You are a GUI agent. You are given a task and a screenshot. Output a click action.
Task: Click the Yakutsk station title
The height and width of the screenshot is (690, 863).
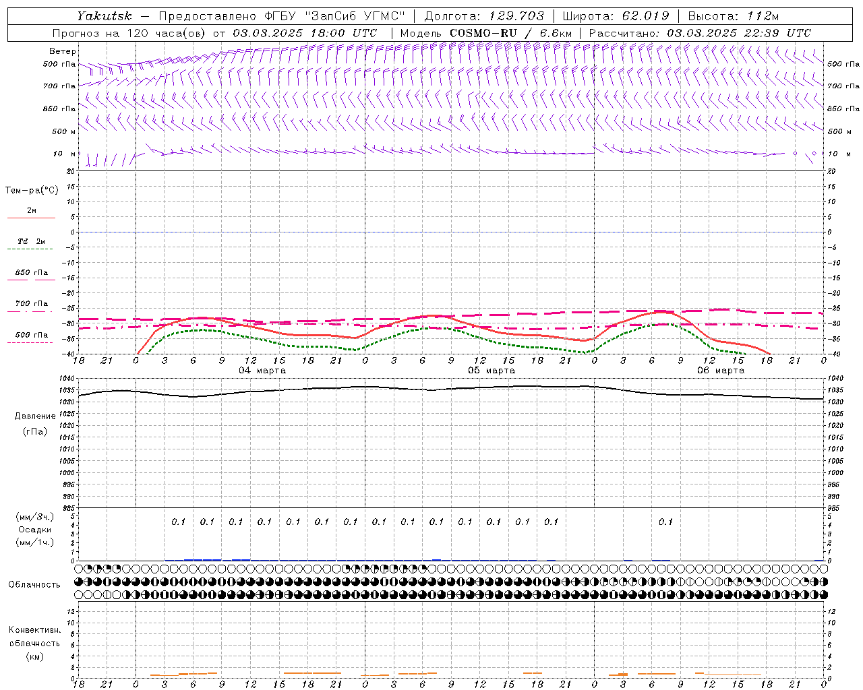pyautogui.click(x=104, y=16)
